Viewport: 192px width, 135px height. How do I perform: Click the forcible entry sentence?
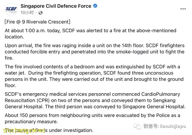[95, 52]
